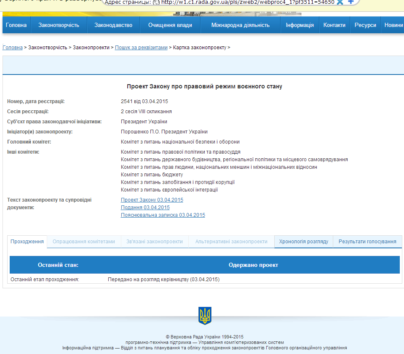Image resolution: width=404 pixels, height=354 pixels.
Task: Select the Зв'язані законопроекти tab
Action: (x=155, y=242)
